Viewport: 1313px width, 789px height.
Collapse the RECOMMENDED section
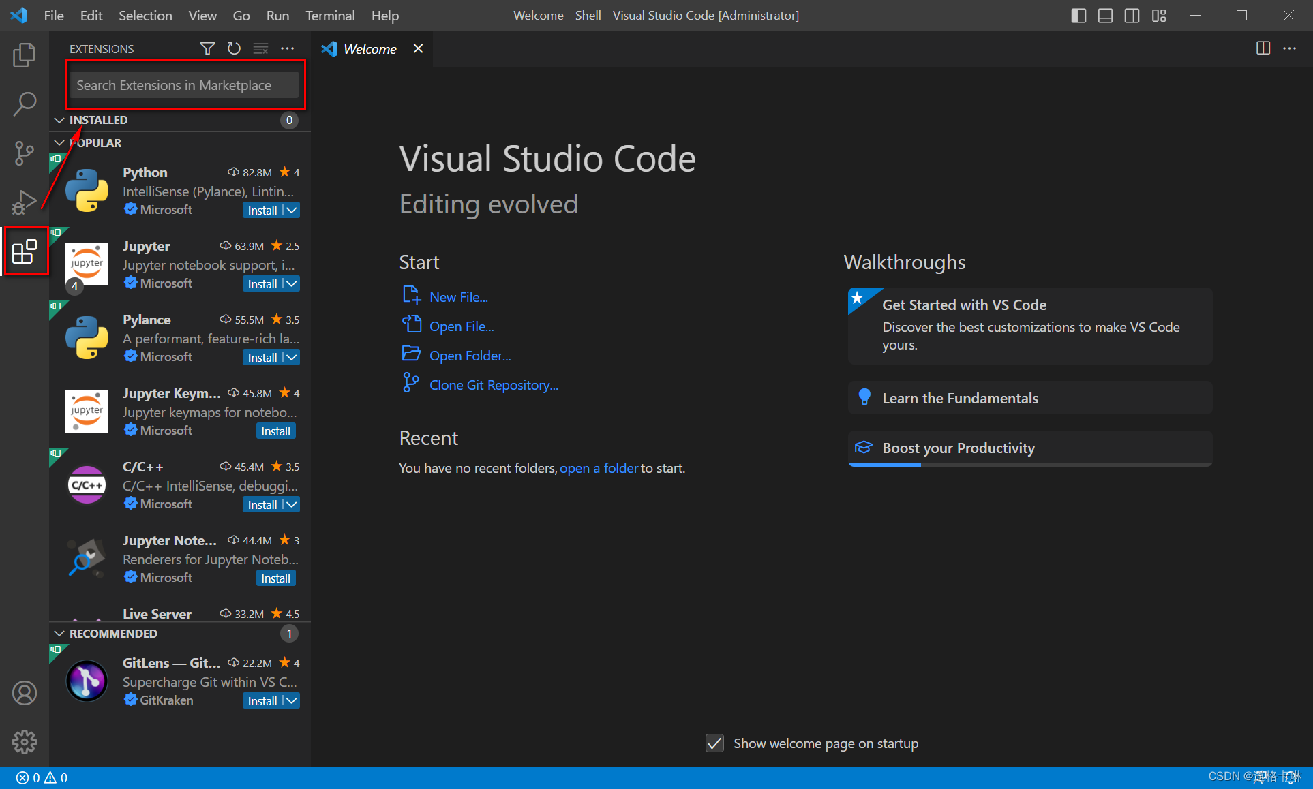[60, 634]
